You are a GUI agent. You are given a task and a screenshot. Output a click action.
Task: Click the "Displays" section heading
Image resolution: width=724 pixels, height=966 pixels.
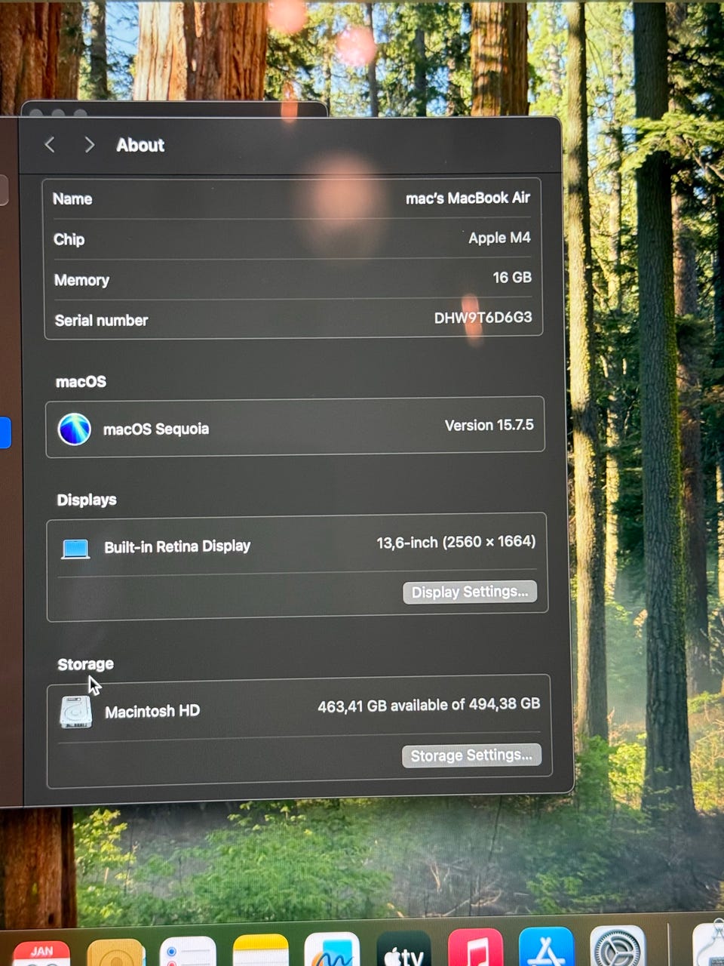tap(87, 500)
